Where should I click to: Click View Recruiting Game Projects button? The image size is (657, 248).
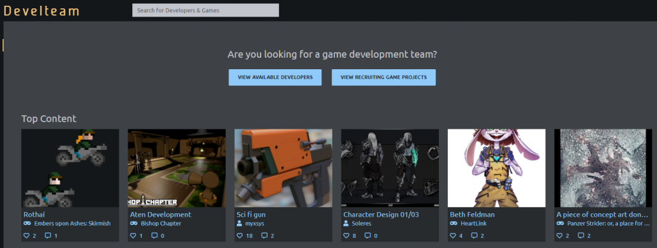(384, 78)
